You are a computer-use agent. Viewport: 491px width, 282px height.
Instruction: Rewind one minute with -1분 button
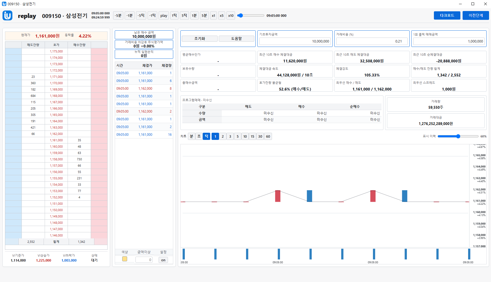point(130,15)
